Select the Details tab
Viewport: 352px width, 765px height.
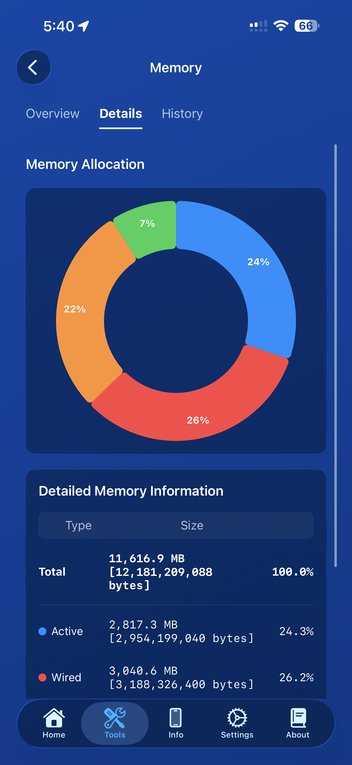[121, 114]
